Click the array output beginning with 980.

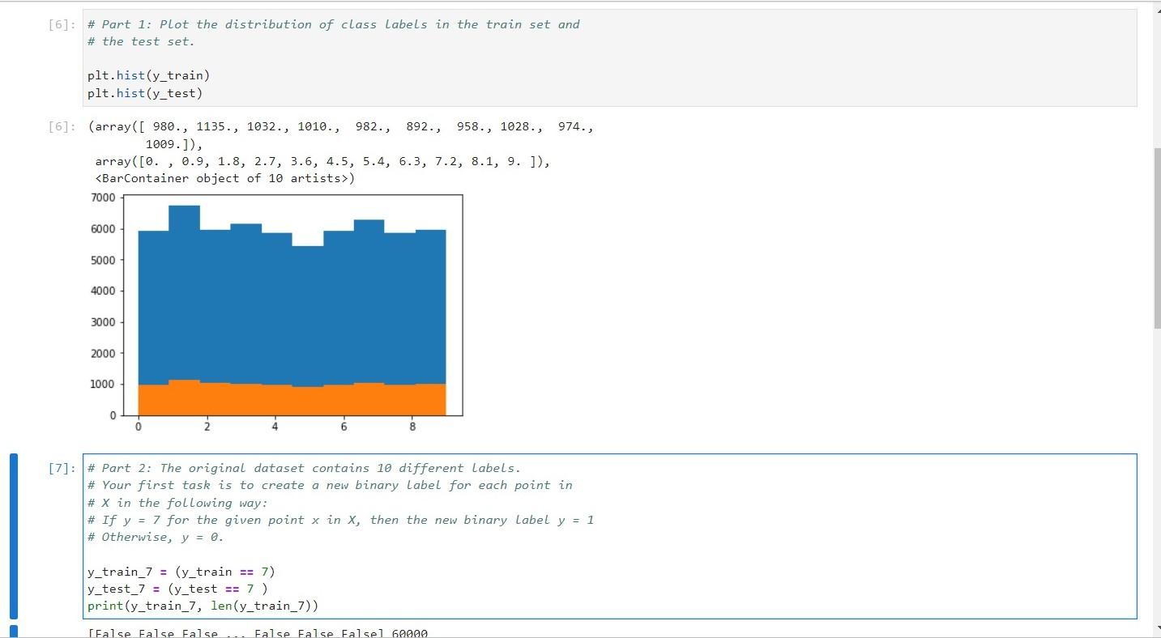[x=340, y=126]
